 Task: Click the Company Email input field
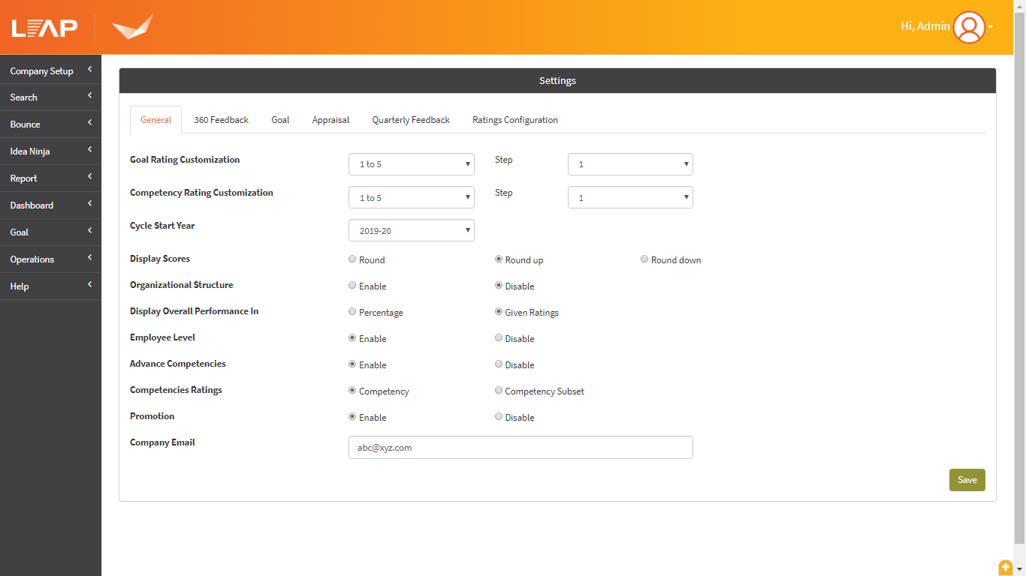[521, 447]
